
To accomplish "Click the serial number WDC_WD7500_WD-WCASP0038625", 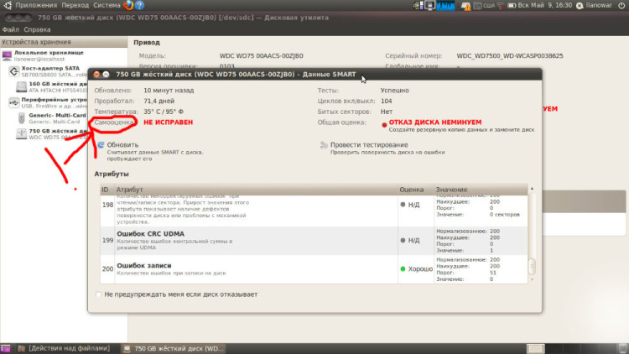I will click(x=510, y=56).
